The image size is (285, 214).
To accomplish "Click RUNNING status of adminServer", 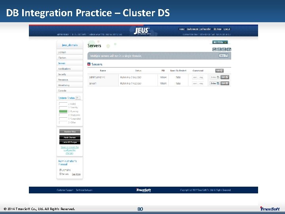I will pos(131,77).
